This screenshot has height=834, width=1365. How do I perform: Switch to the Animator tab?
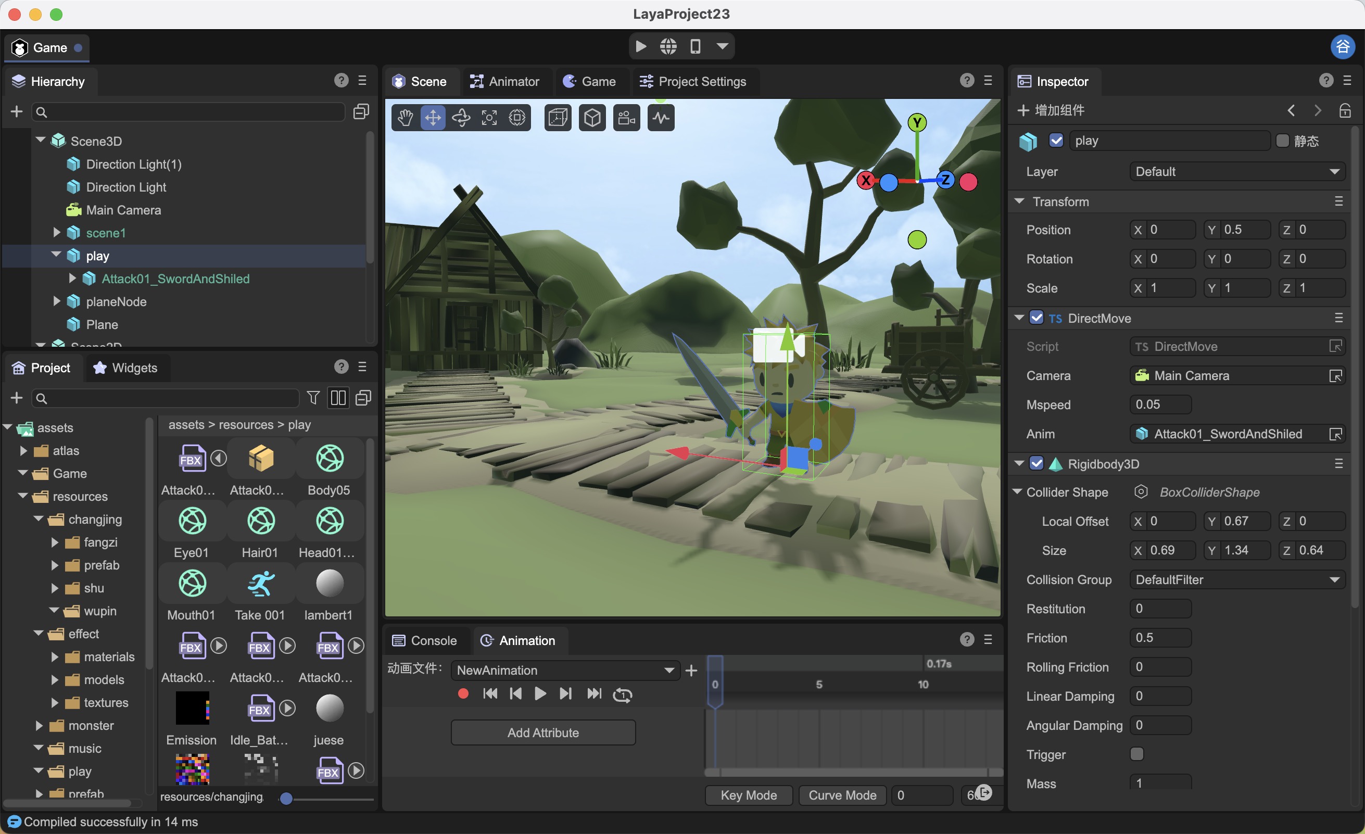click(x=504, y=81)
